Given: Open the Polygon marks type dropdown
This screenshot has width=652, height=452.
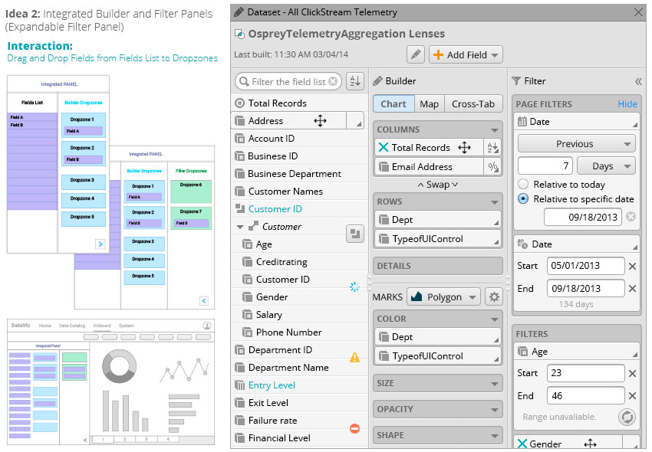Looking at the screenshot, I should tap(443, 296).
